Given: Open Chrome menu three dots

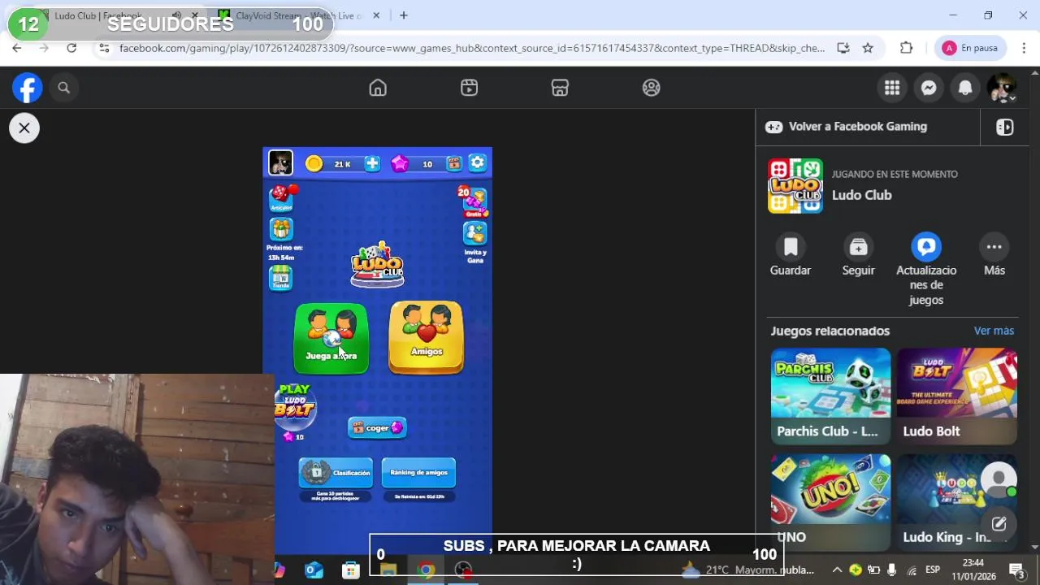Looking at the screenshot, I should [1022, 48].
